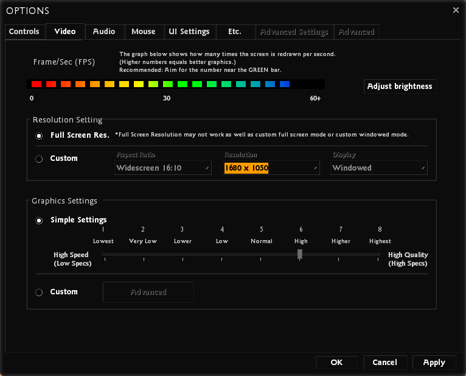The image size is (466, 376).
Task: Click the "Resolution Setting" group heading
Action: [68, 119]
